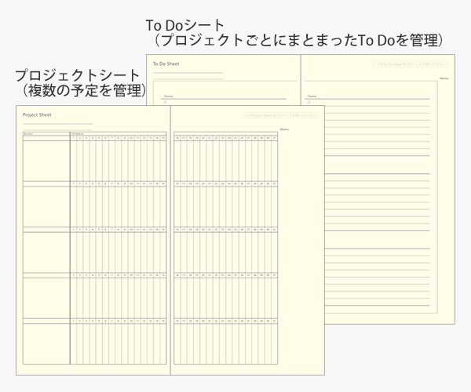Click the 'Theme' label on left To Do page
471x392 pixels.
(x=168, y=96)
